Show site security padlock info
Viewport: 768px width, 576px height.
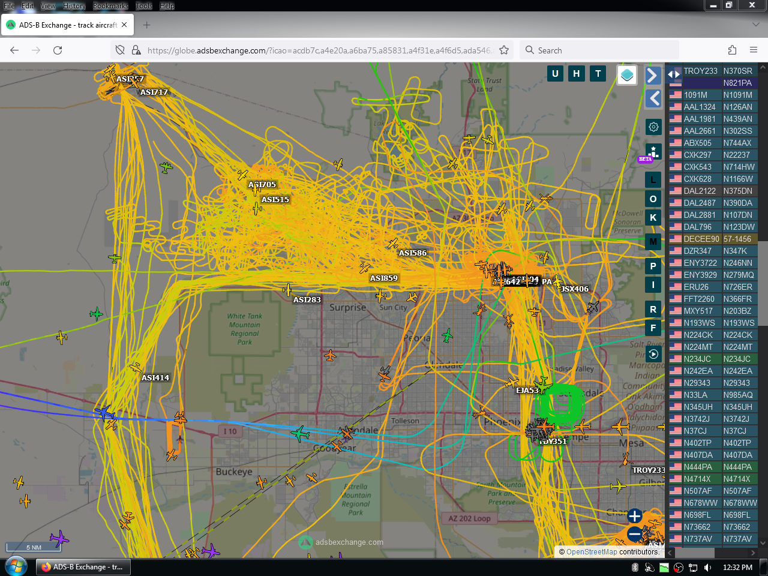tap(136, 50)
